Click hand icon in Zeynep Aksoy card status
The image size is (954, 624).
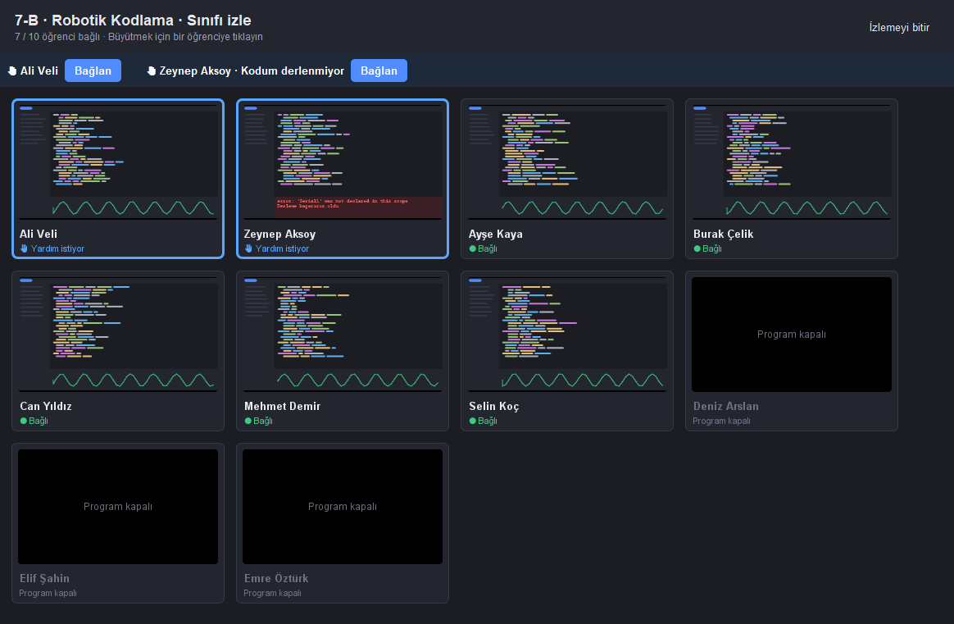[x=248, y=248]
